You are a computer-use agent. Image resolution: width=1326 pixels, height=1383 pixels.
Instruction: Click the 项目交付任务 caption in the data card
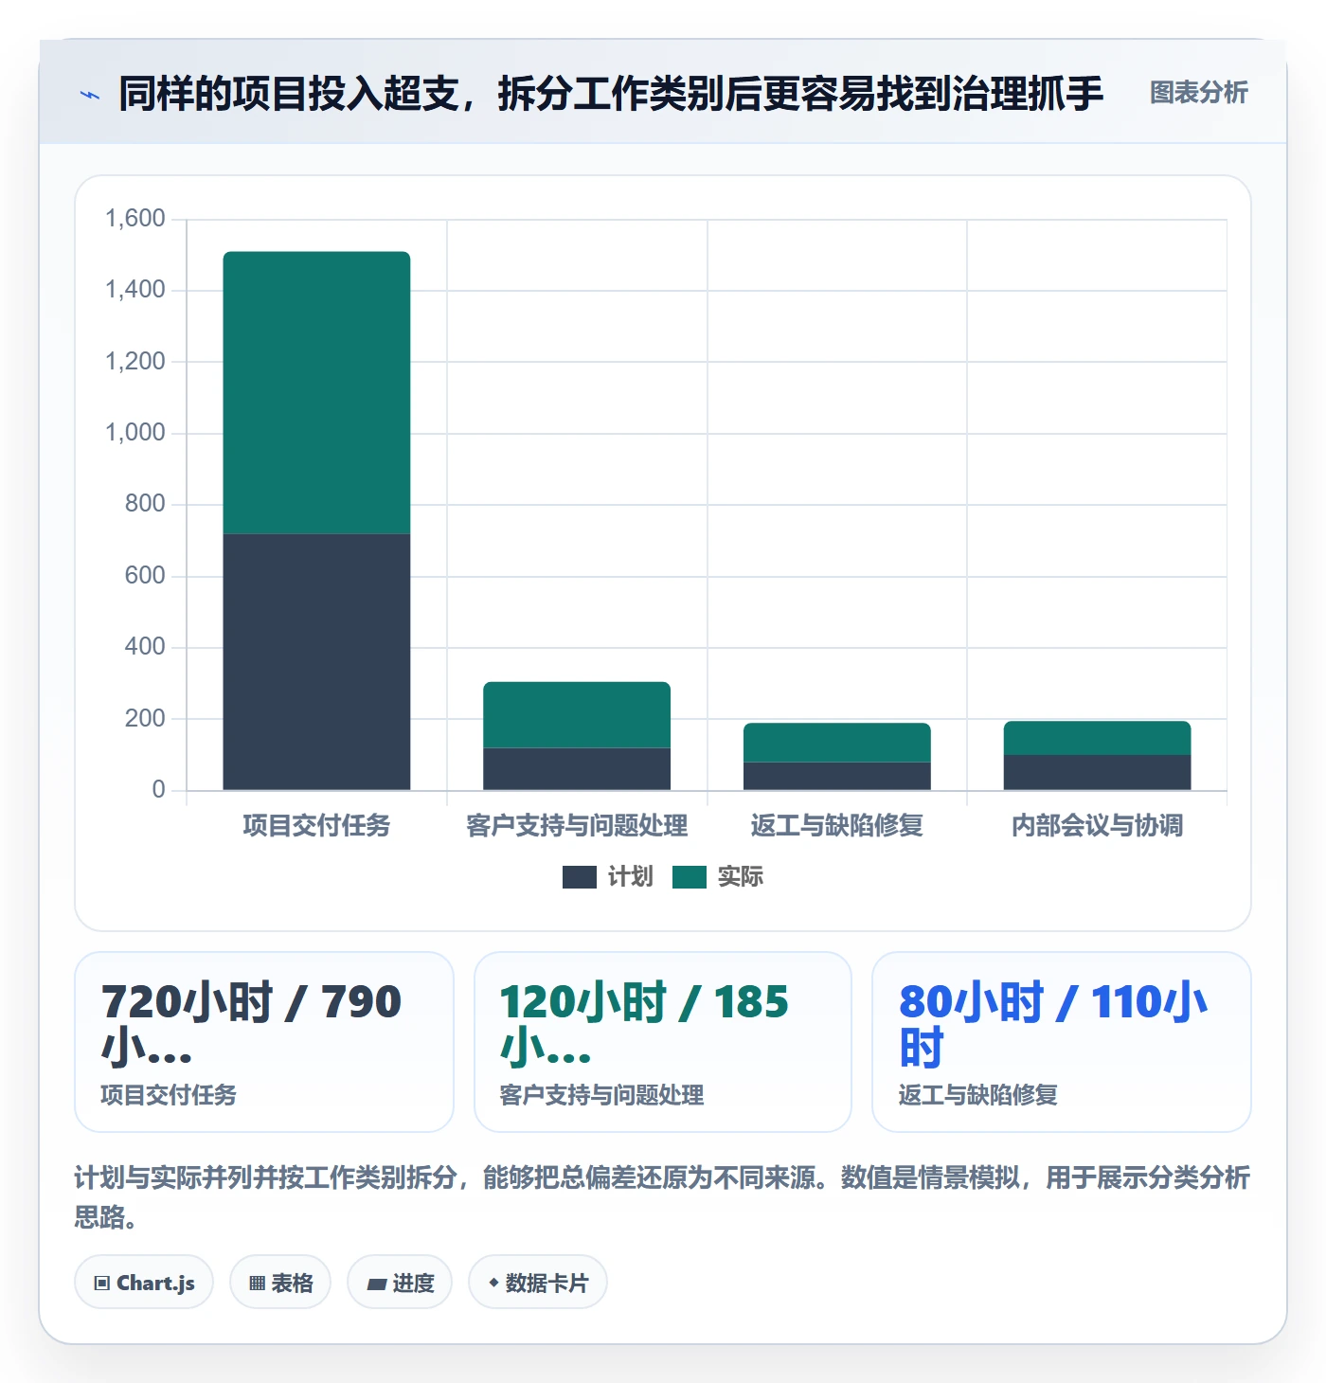[x=169, y=1095]
